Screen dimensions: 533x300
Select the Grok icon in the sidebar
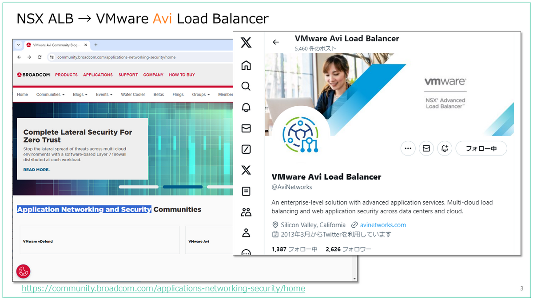pos(246,149)
